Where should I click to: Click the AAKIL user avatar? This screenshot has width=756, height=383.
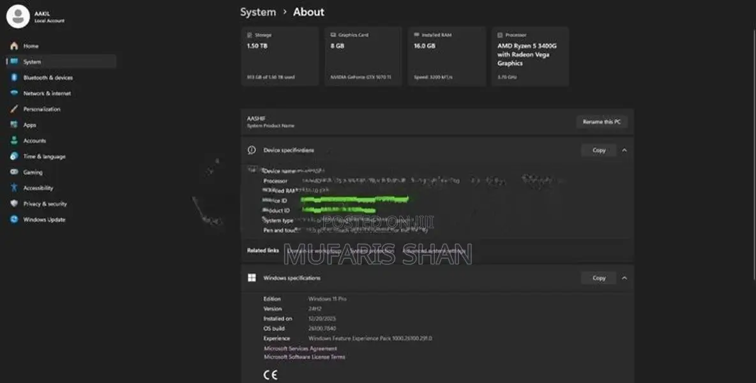[x=18, y=17]
